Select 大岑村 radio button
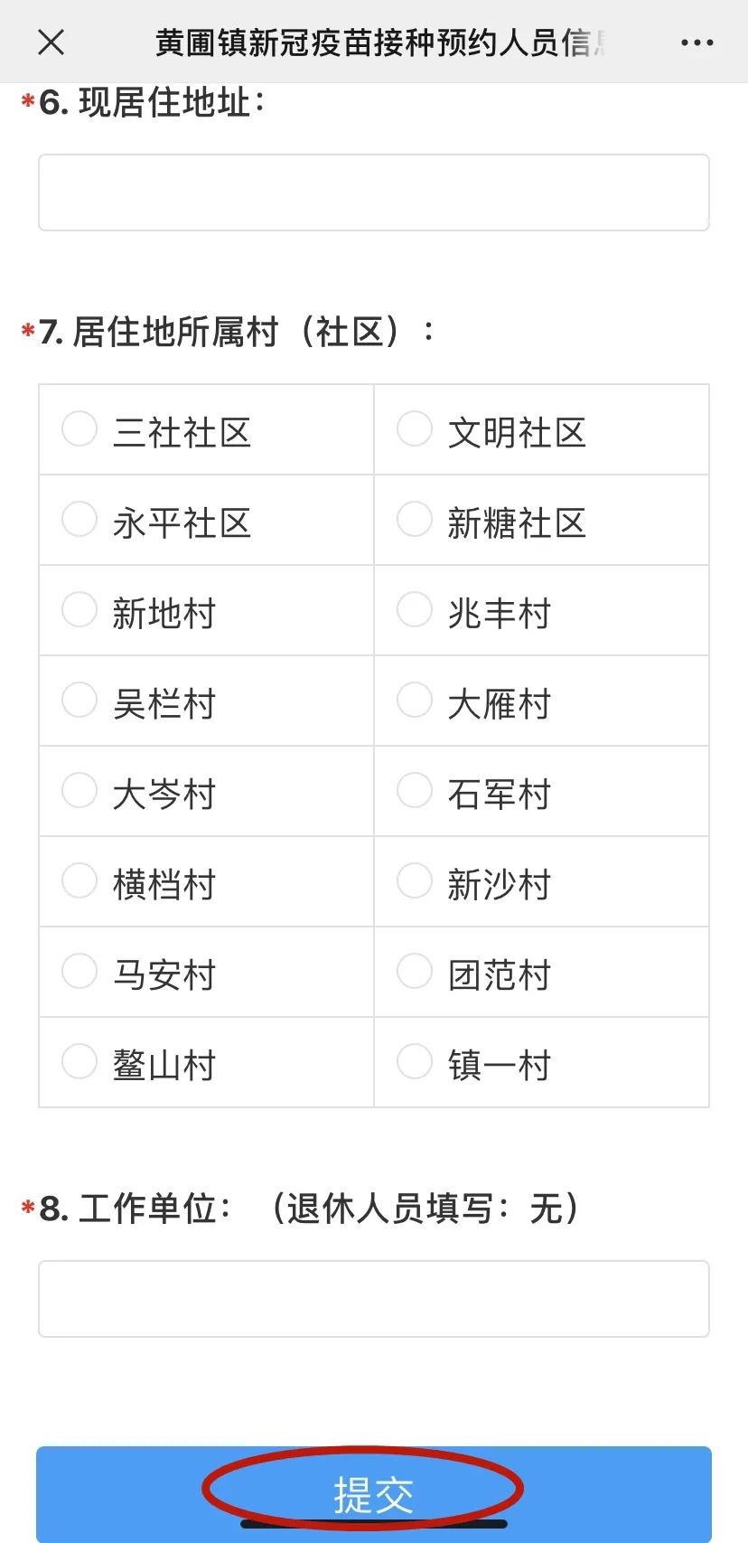 tap(79, 791)
